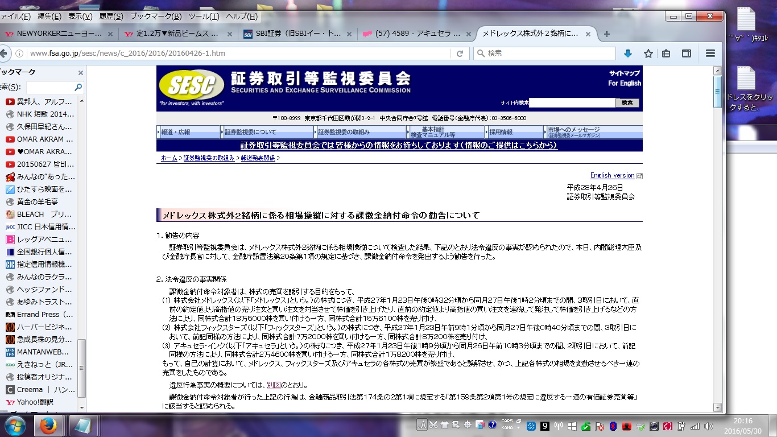Open the 別図 link in the text
Image resolution: width=777 pixels, height=437 pixels.
(274, 384)
